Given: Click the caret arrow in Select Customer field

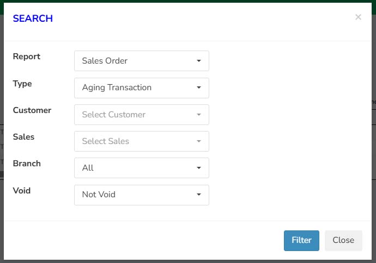Looking at the screenshot, I should click(x=198, y=115).
